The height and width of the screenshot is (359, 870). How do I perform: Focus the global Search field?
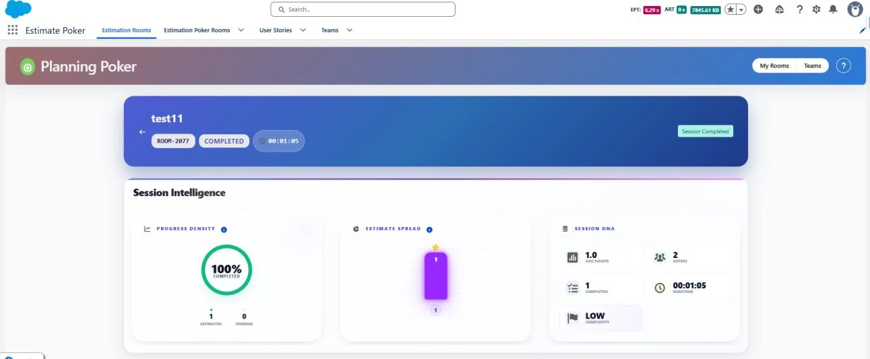pos(363,9)
